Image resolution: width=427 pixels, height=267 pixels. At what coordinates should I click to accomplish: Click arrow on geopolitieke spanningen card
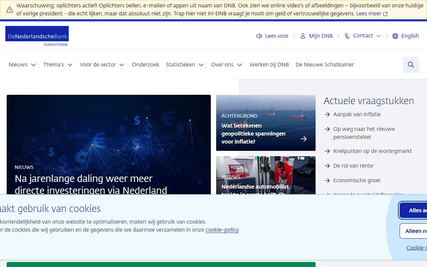click(304, 139)
